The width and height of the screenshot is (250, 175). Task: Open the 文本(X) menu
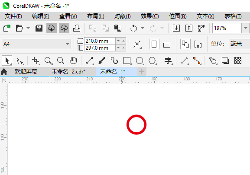(x=205, y=16)
